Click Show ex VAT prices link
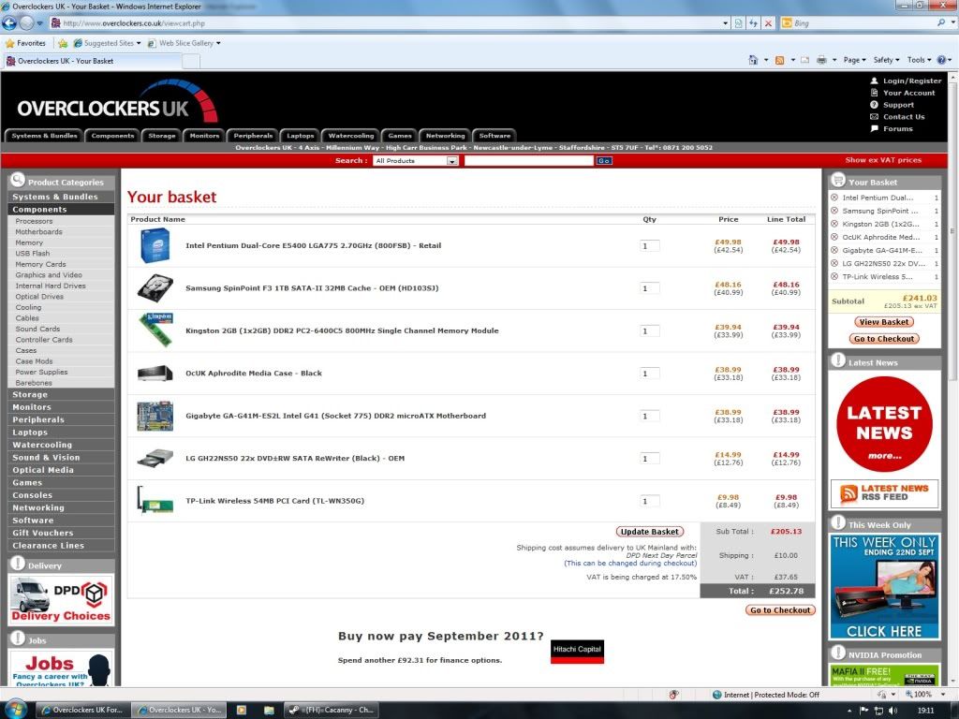 pos(882,160)
